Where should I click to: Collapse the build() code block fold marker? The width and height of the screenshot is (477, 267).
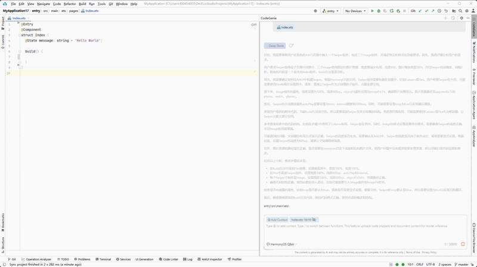point(18,51)
